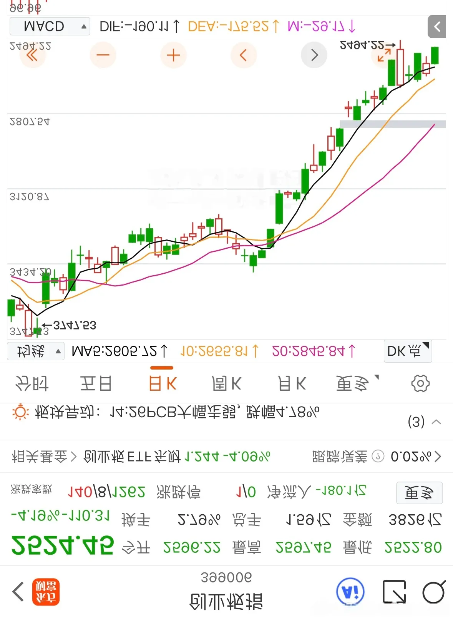Image resolution: width=453 pixels, height=619 pixels.
Task: Tap the gray price gap band
Action: click(393, 124)
